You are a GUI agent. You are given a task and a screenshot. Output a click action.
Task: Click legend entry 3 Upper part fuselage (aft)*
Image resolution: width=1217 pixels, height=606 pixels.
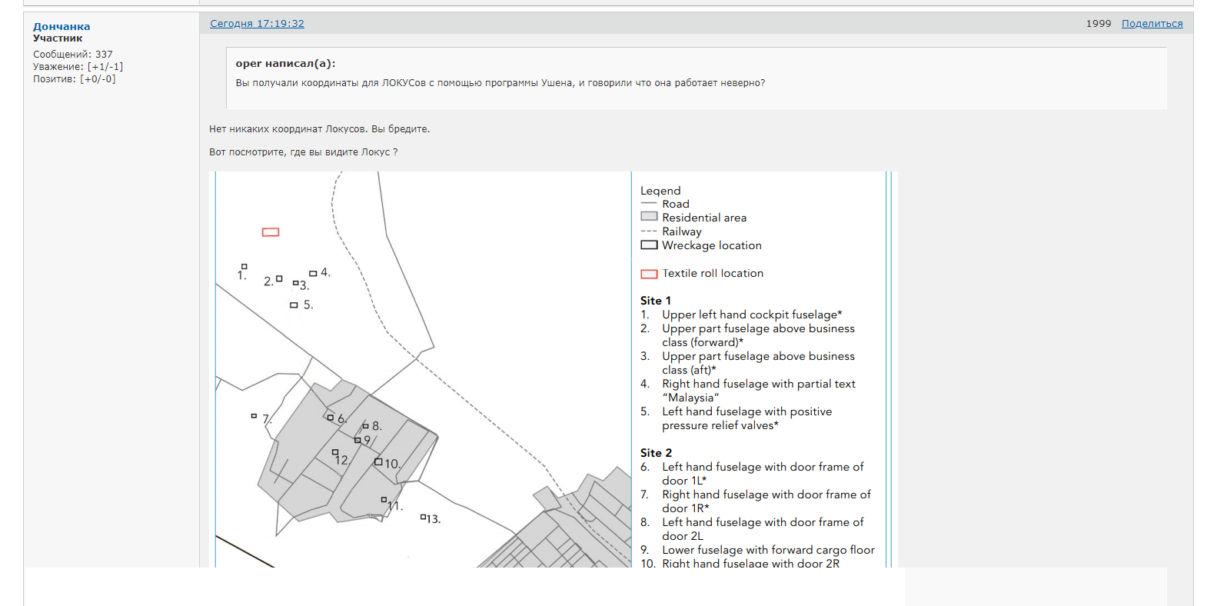[x=748, y=363]
